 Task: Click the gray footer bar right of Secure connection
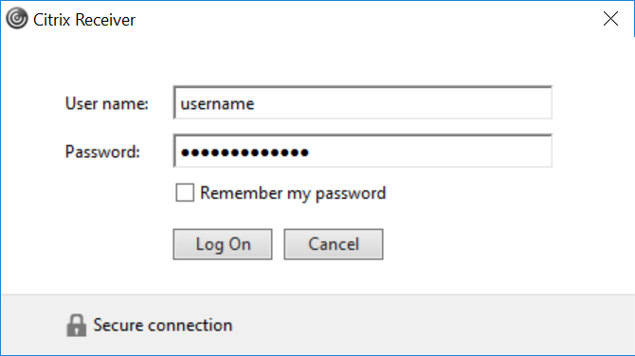(x=433, y=326)
